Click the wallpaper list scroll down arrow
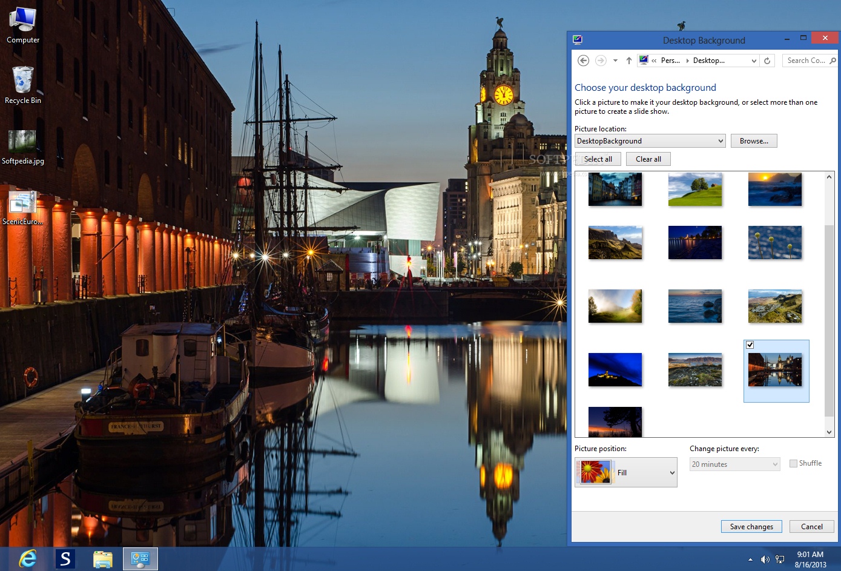Viewport: 841px width, 571px height. pos(829,432)
